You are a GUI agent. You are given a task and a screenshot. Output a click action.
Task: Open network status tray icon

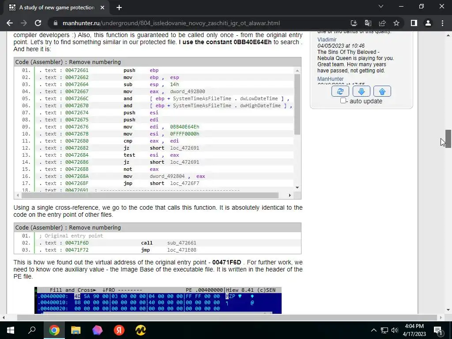384,330
